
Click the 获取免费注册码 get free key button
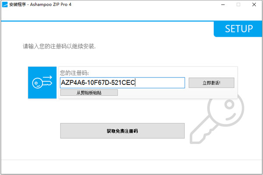122,131
